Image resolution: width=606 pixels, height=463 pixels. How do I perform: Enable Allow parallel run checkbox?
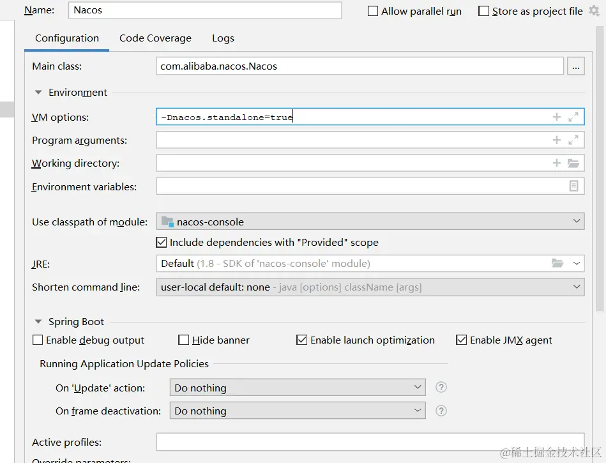(373, 11)
